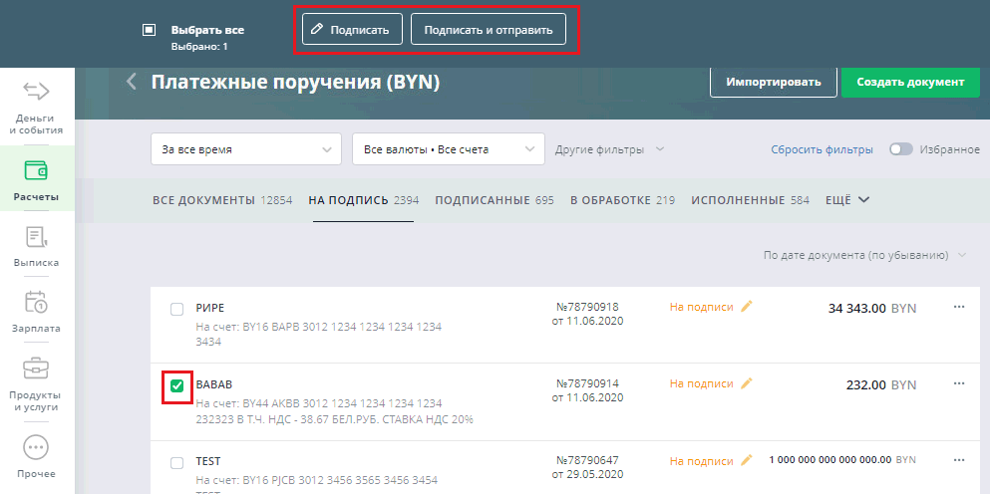Image resolution: width=990 pixels, height=494 pixels.
Task: Click back arrow beside Платежные поручения title
Action: [x=131, y=82]
